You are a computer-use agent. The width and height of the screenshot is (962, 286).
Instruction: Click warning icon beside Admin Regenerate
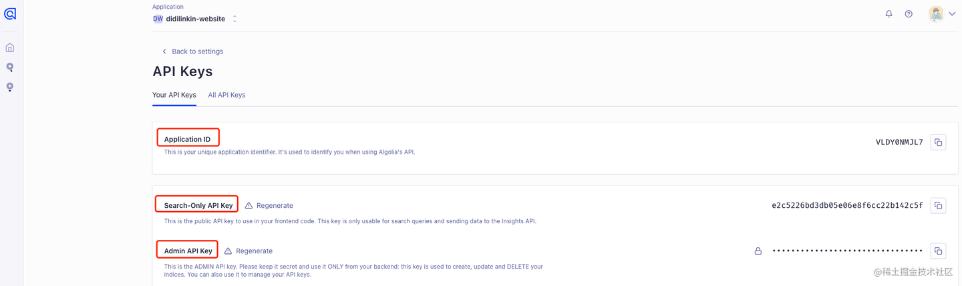coord(228,251)
